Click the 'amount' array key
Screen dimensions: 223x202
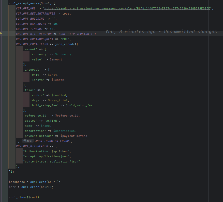pyautogui.click(x=30, y=49)
